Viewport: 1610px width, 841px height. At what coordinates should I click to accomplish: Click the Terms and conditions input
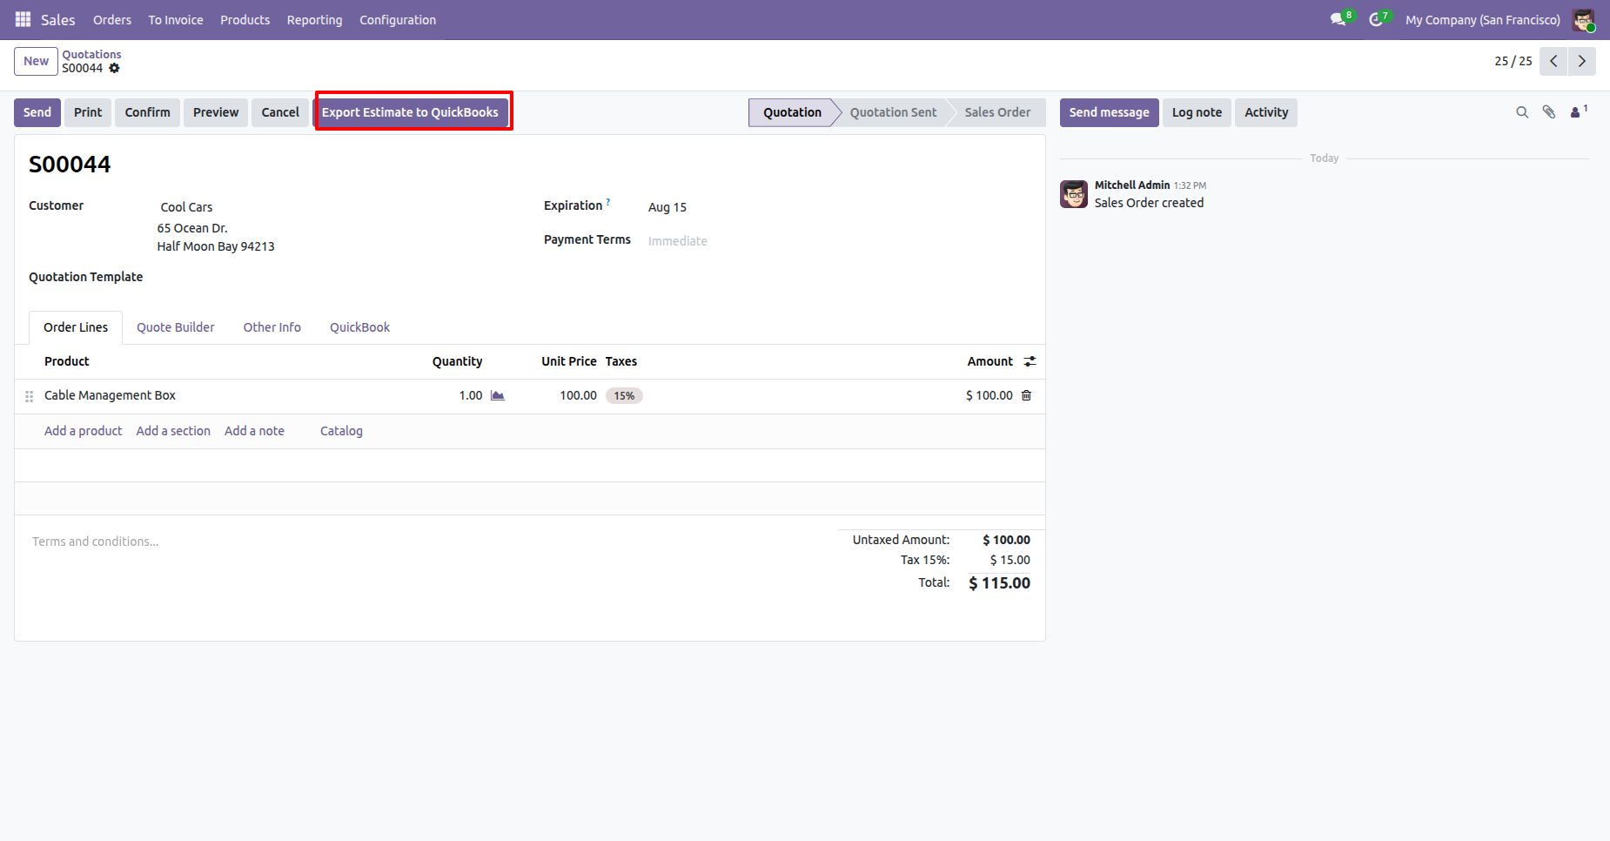tap(426, 542)
